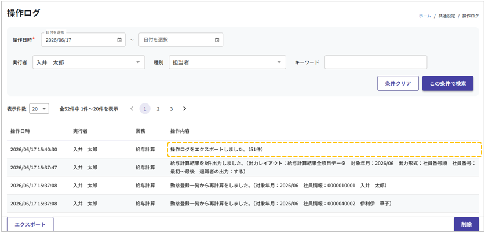Open the 表示件数 dropdown set to 20
This screenshot has height=233, width=485.
click(x=39, y=109)
